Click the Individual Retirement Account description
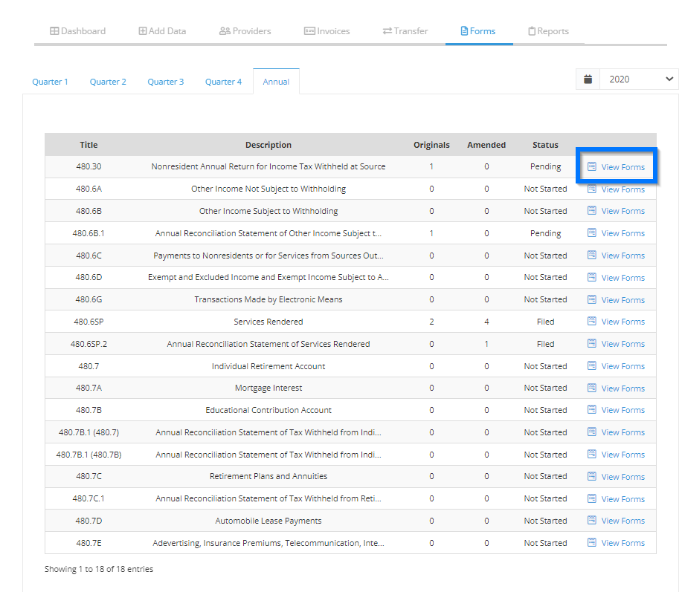Image resolution: width=682 pixels, height=592 pixels. point(268,366)
